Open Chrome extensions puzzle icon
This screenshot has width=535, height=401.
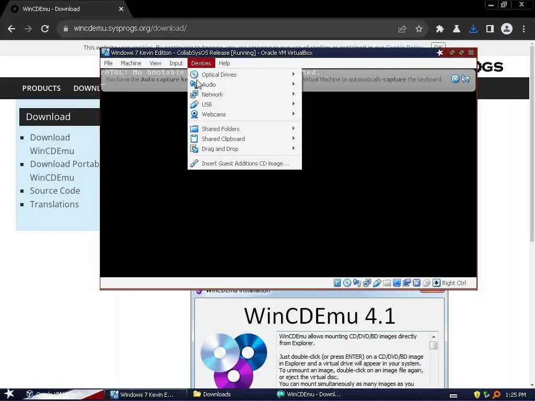(439, 29)
